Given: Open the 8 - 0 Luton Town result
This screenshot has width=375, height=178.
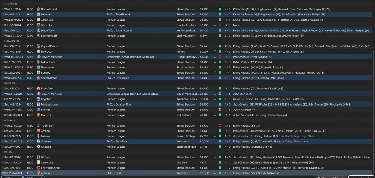Looking at the screenshot, I should (x=228, y=30).
